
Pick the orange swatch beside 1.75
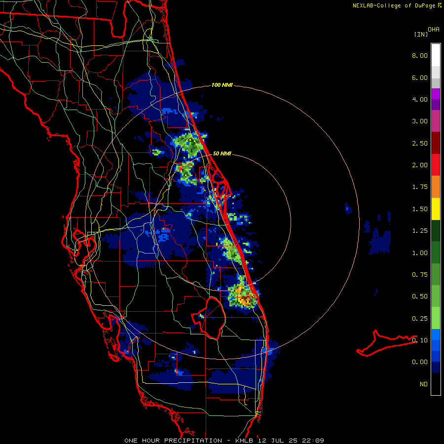(436, 187)
